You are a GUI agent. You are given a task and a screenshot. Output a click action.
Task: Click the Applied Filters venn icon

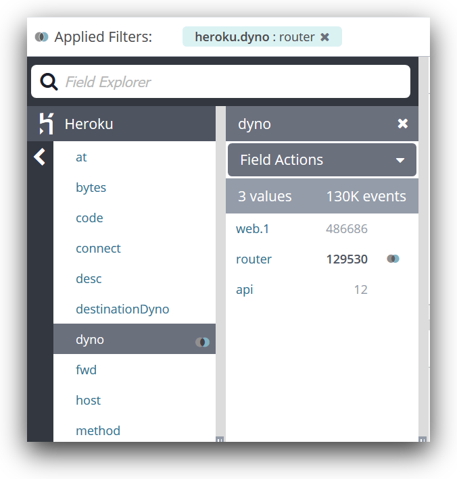tap(41, 36)
